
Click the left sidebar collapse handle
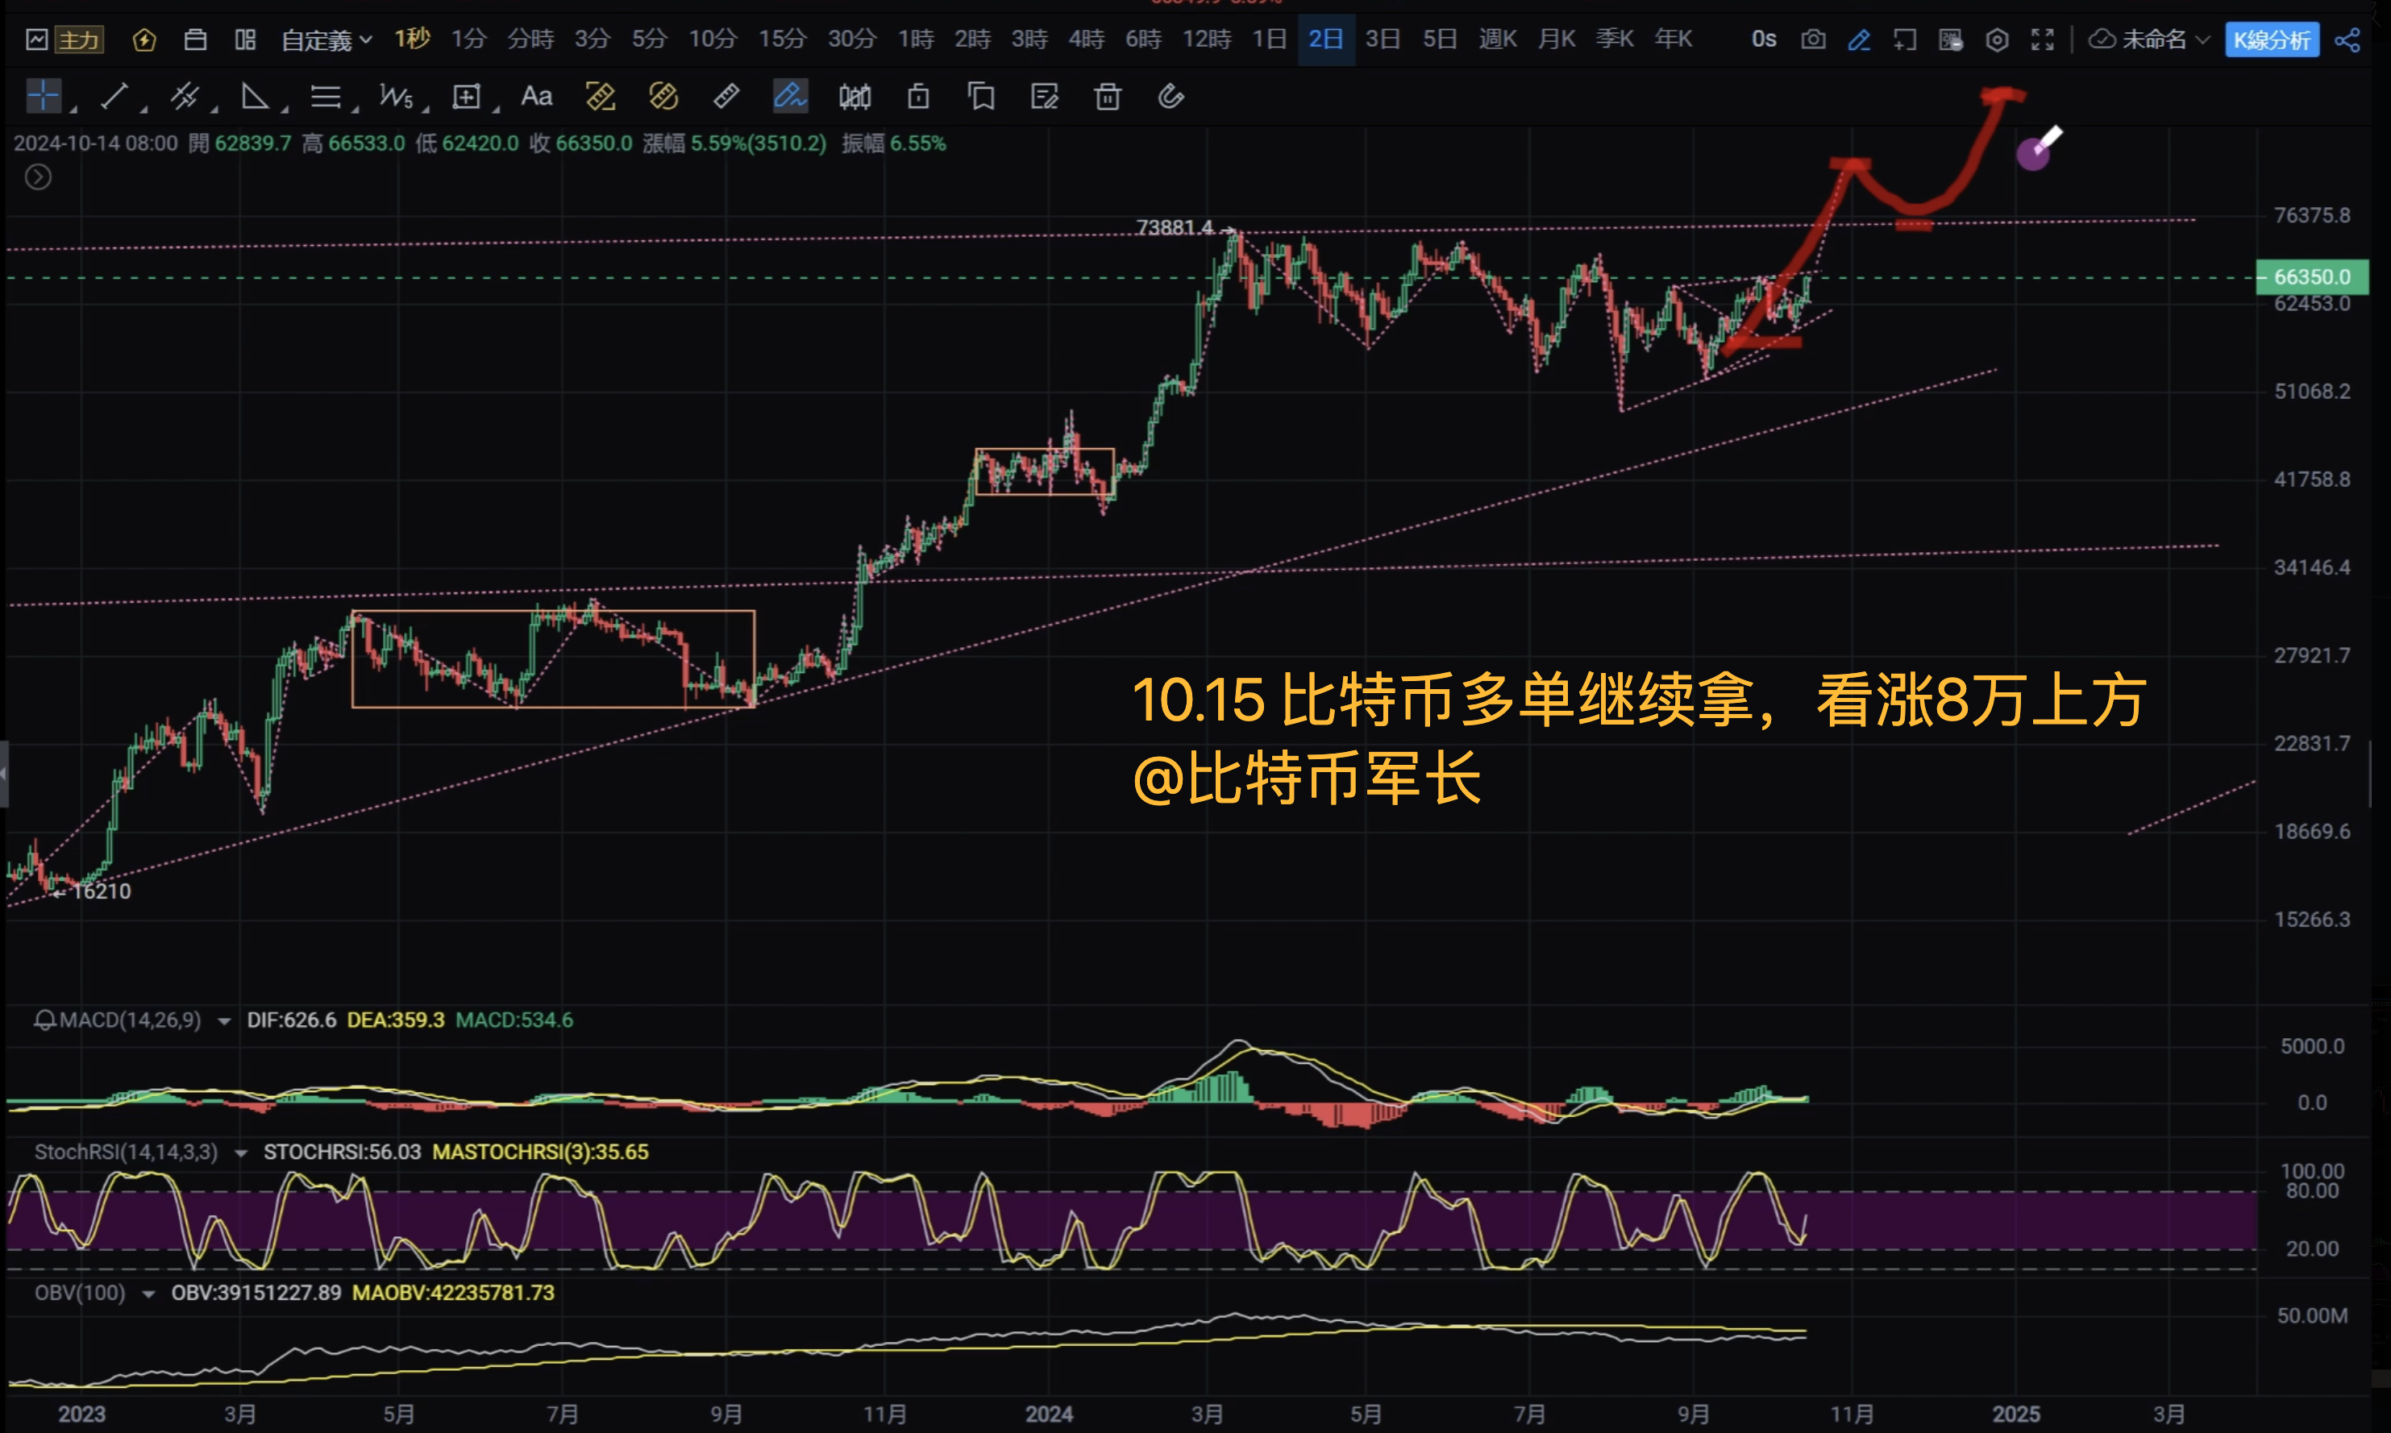4,774
